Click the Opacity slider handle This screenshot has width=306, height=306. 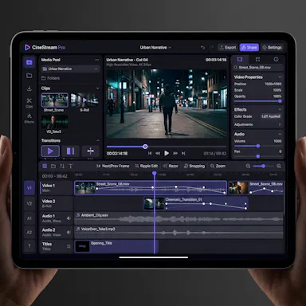click(x=280, y=101)
